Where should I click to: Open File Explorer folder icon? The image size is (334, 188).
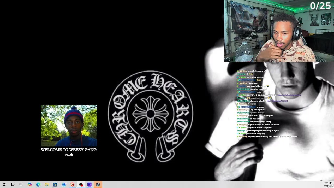(x=47, y=185)
